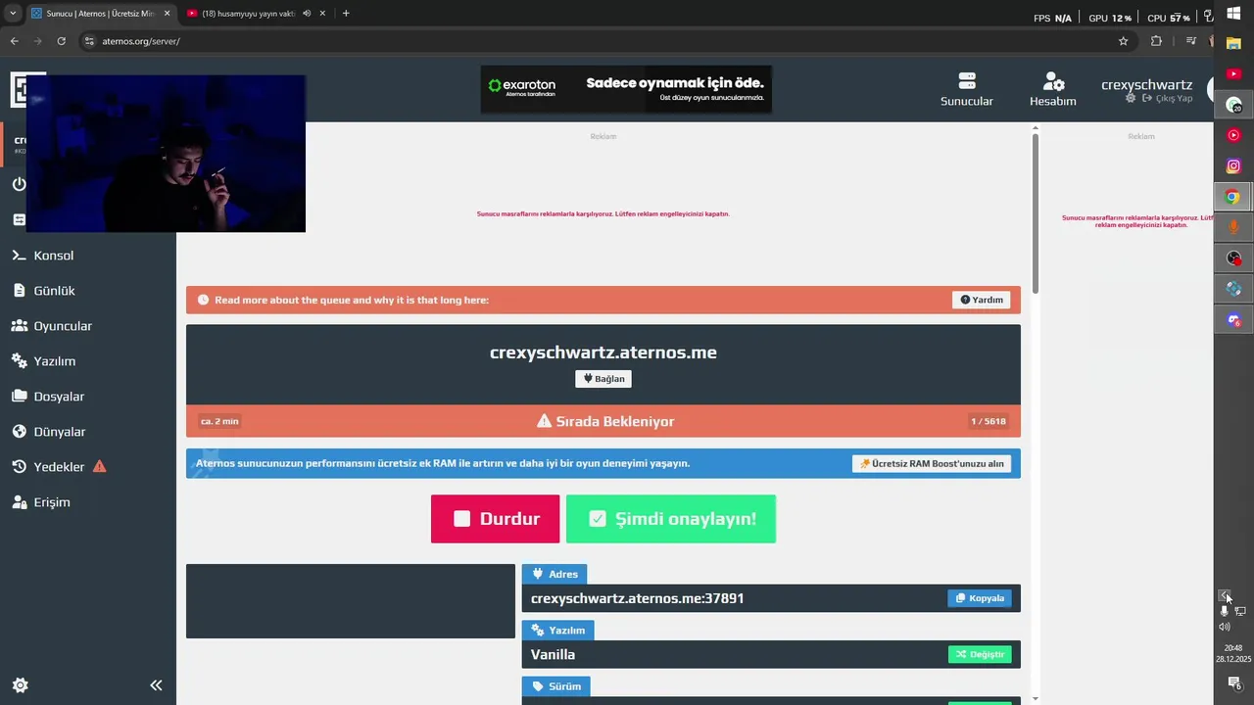The height and width of the screenshot is (705, 1254).
Task: Reload the page
Action: (61, 41)
